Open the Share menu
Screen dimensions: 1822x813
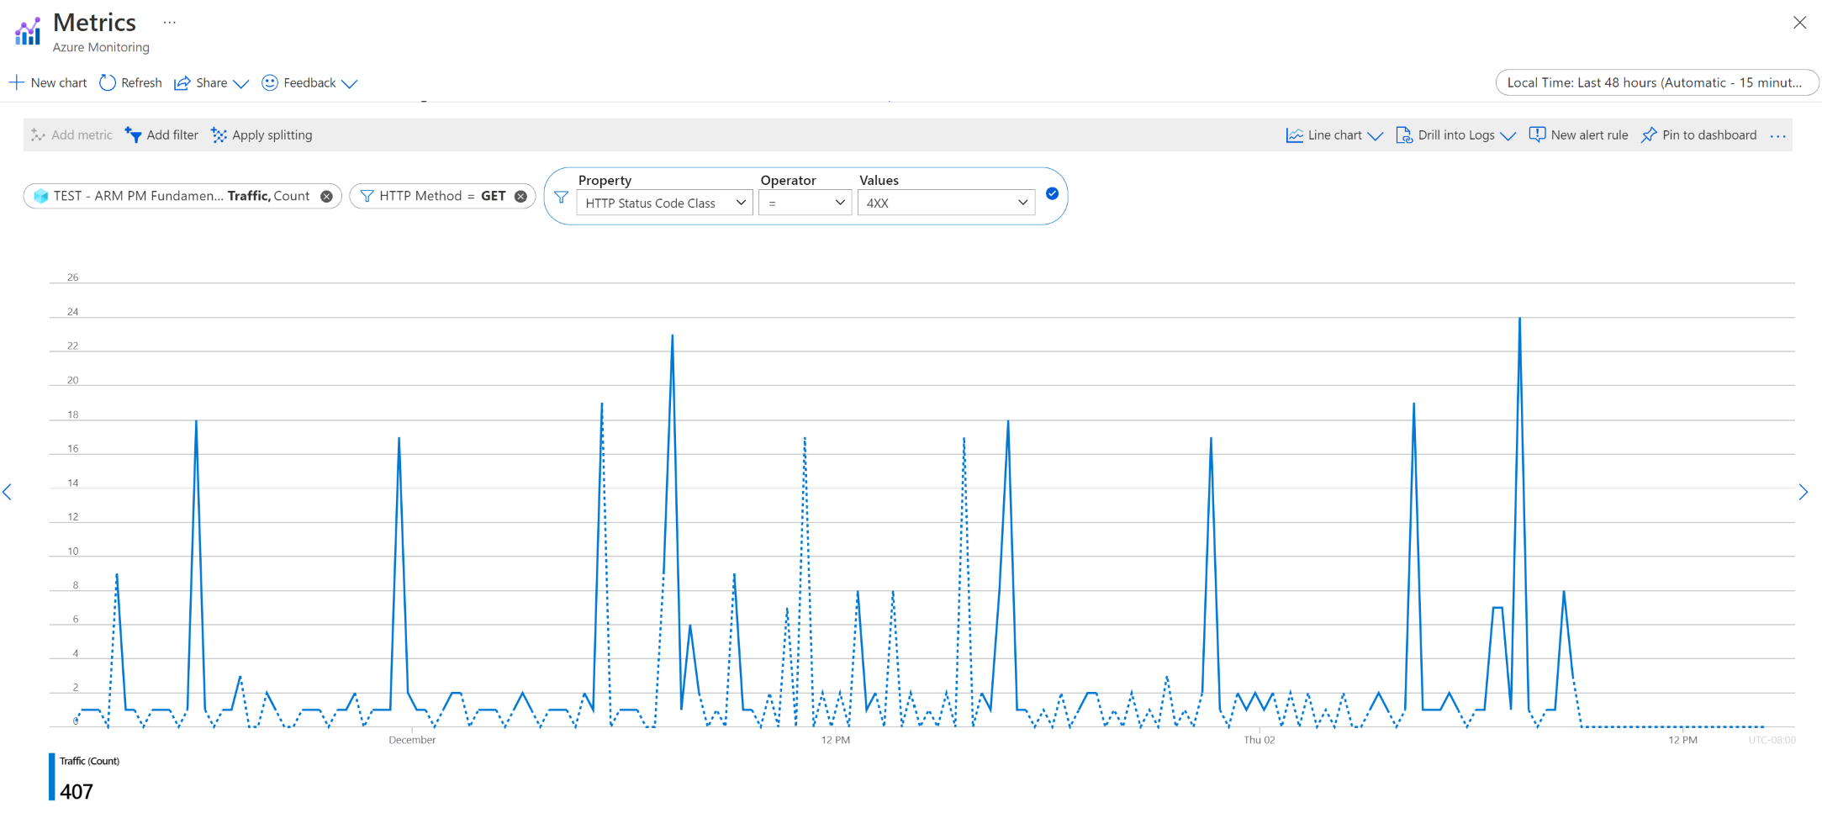[211, 82]
